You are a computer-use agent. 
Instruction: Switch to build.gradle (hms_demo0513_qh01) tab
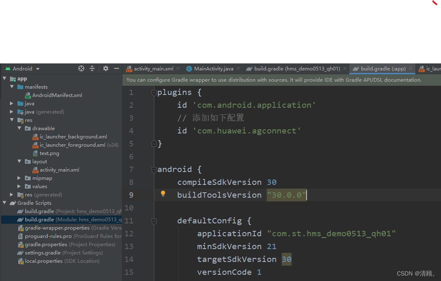tap(297, 68)
